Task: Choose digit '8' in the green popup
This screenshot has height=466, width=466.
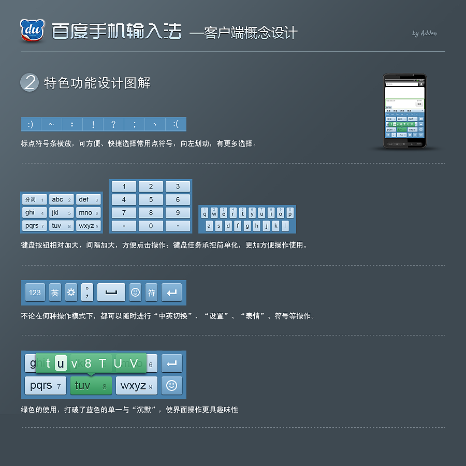Action: 88,363
